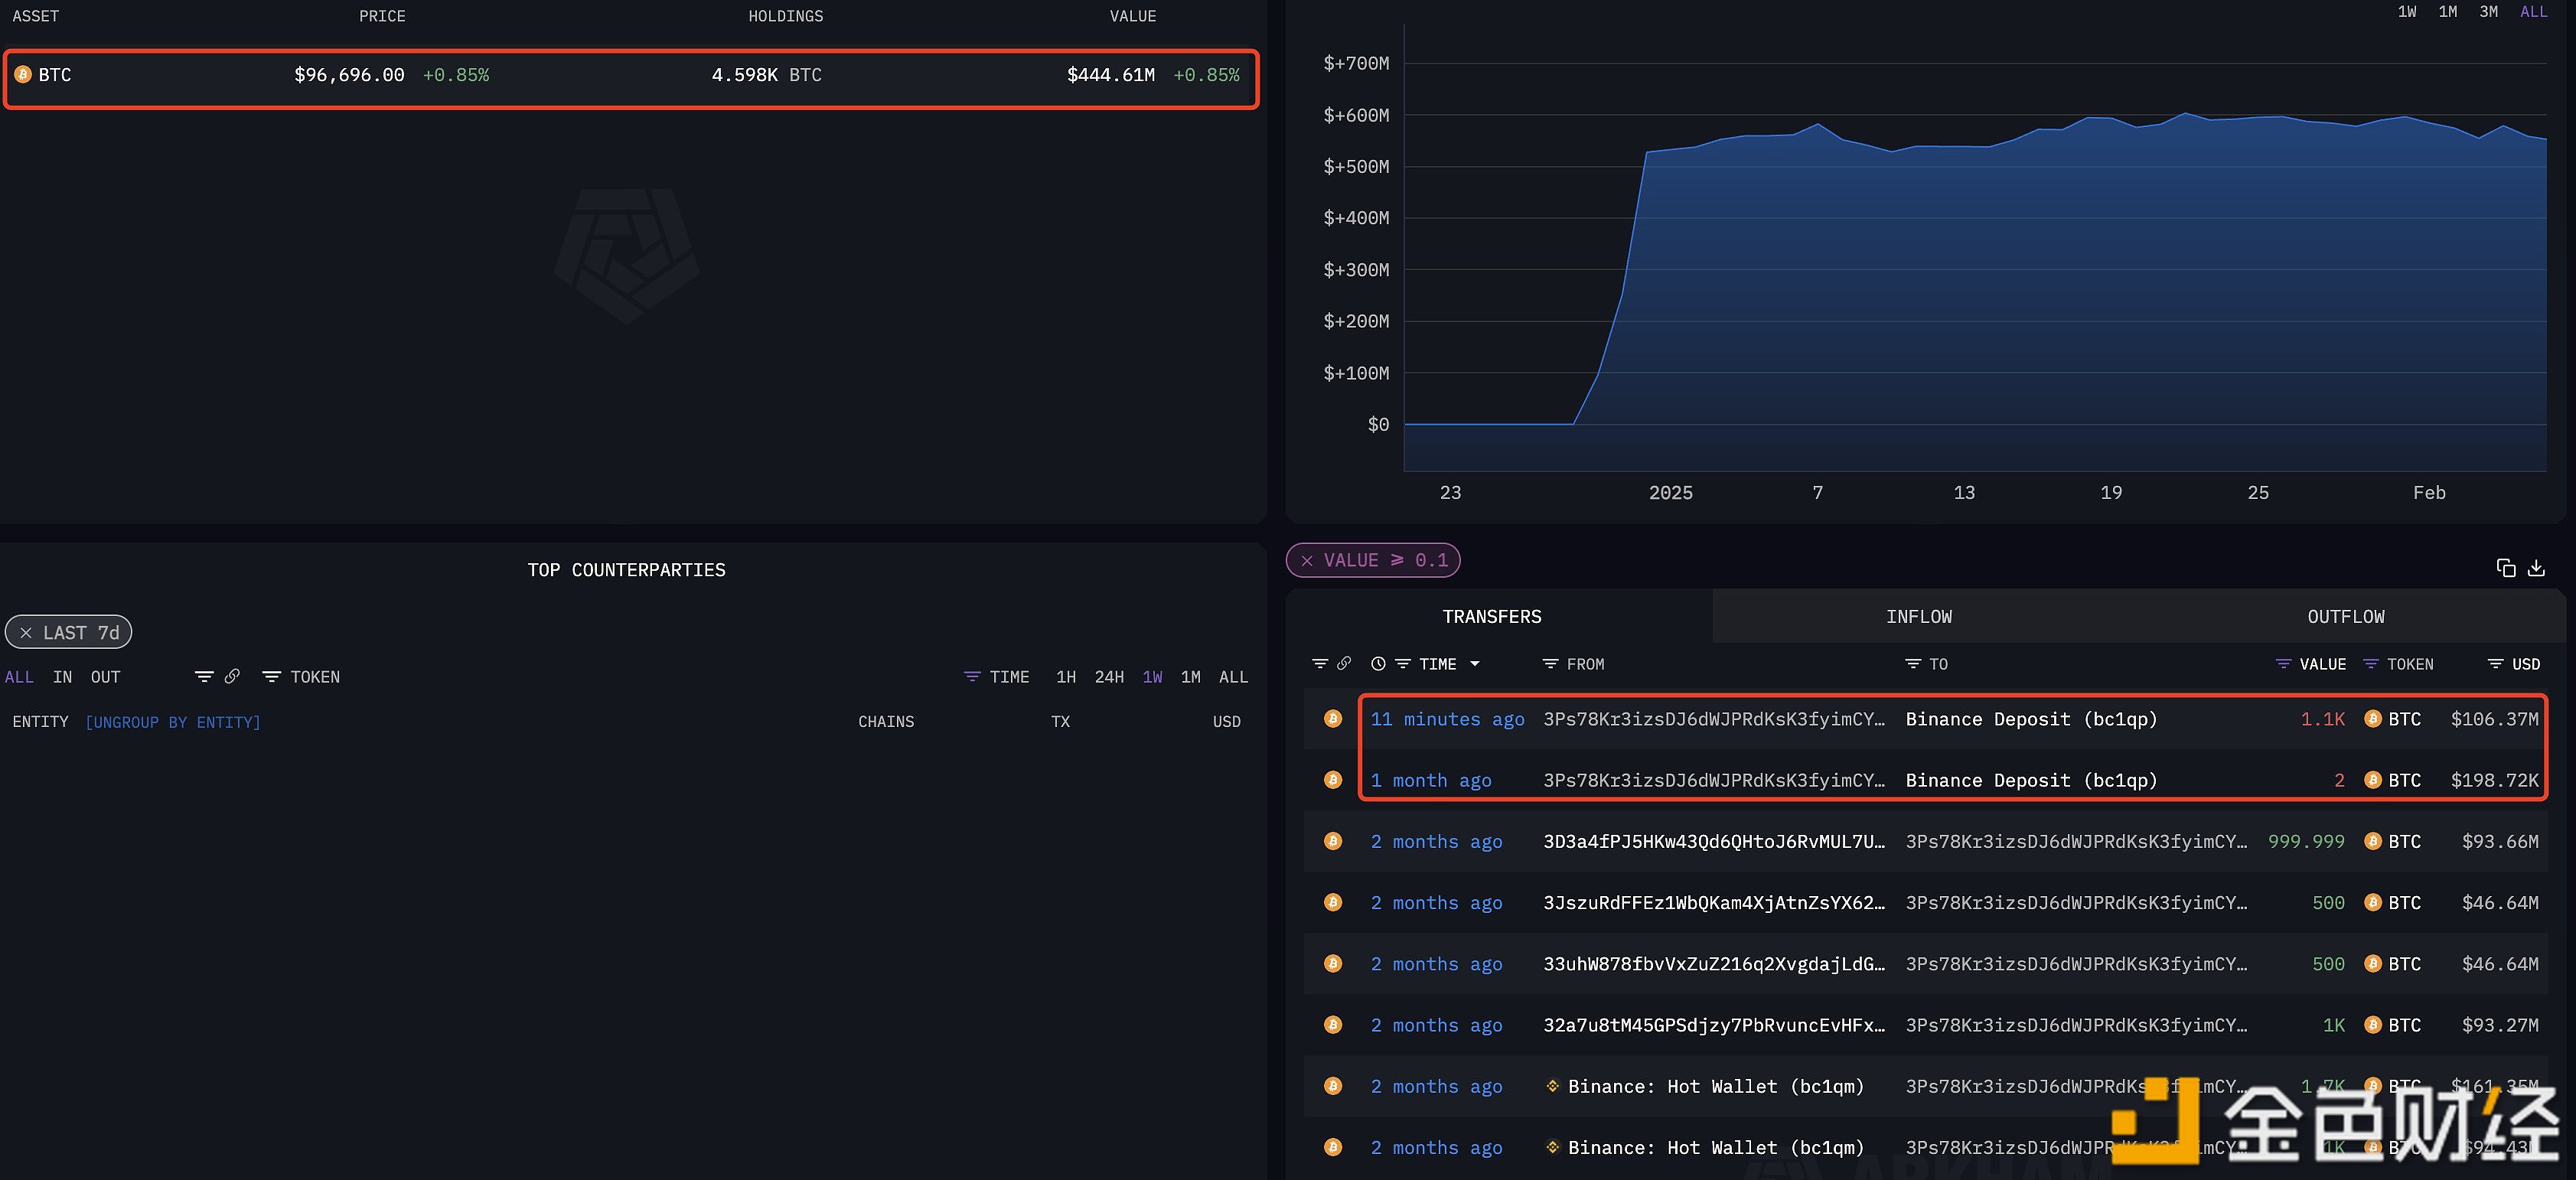The height and width of the screenshot is (1180, 2576).
Task: Remove the LAST 7d filter chip
Action: tap(26, 633)
